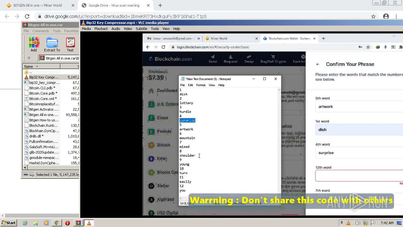Viewport: 403px width, 227px height.
Task: Select dnlib.dll file in archive list
Action: (x=51, y=136)
